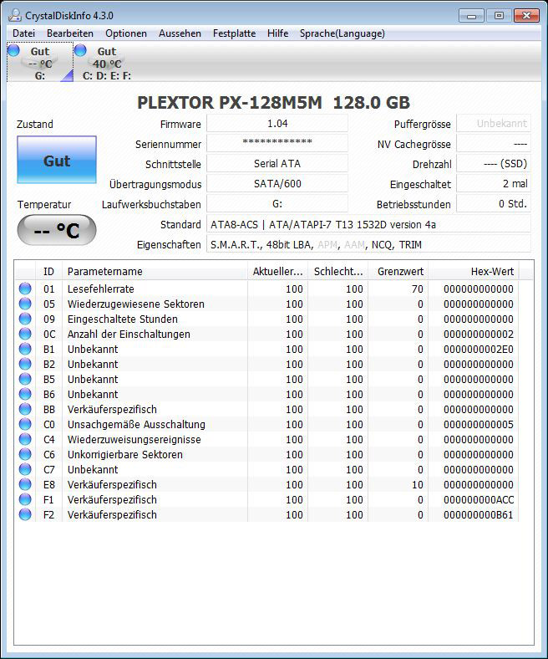Click the PLEXTOR PX-128M5M drive title
548x659 pixels.
point(273,103)
